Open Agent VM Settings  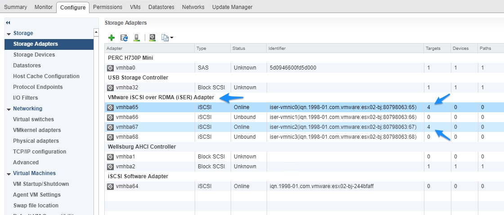(37, 194)
